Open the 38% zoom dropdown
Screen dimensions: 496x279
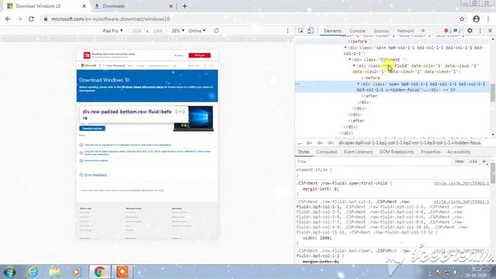click(177, 31)
